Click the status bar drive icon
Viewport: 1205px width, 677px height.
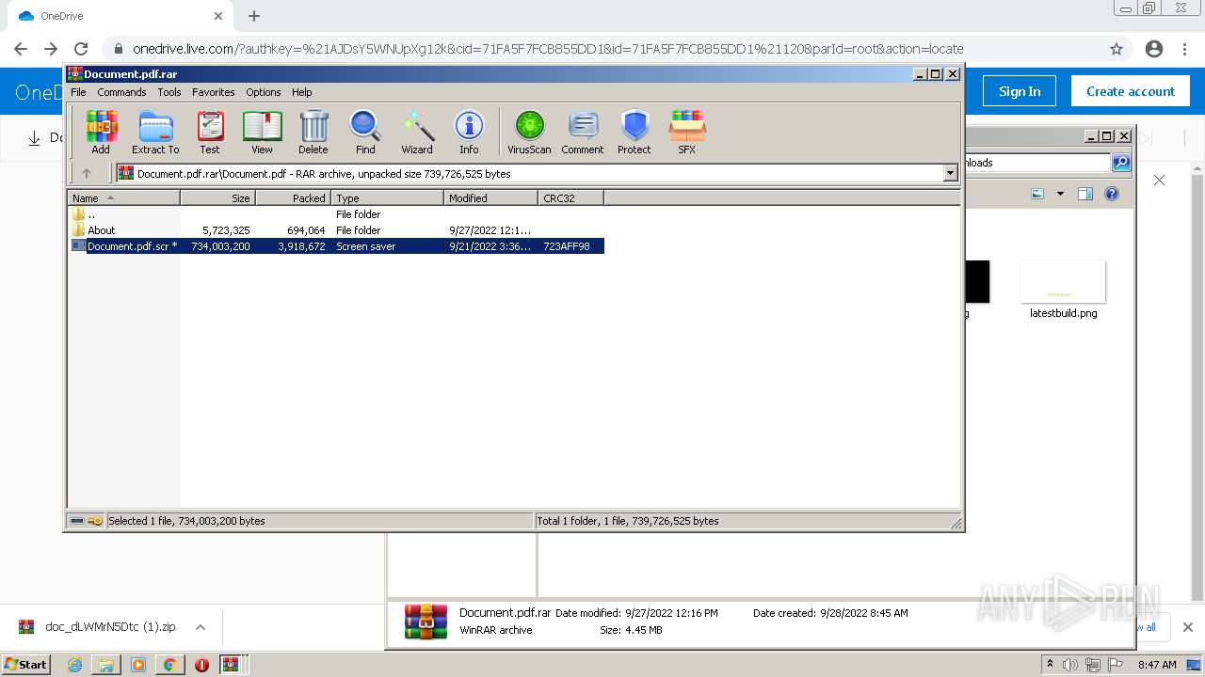(77, 521)
